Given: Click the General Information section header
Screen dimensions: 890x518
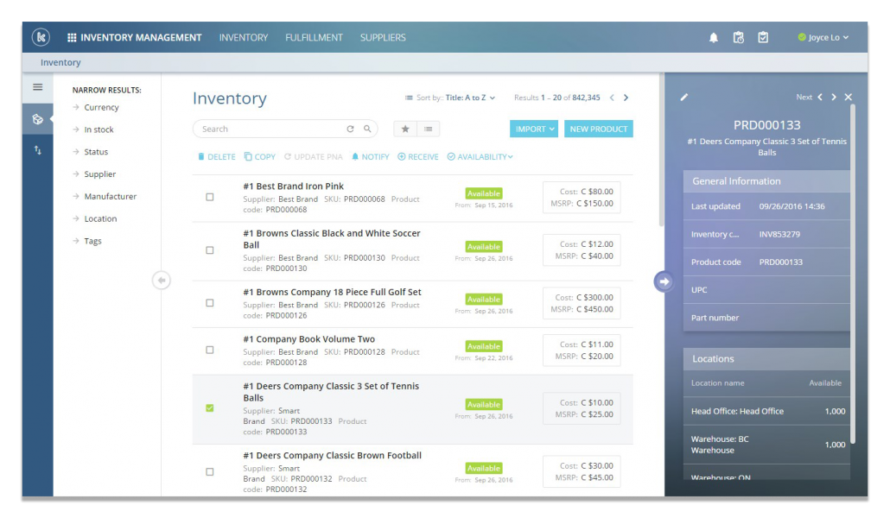Looking at the screenshot, I should click(x=766, y=181).
